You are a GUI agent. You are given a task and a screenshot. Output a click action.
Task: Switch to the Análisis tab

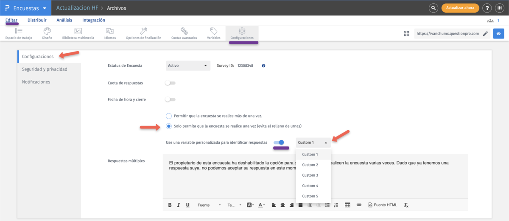(64, 20)
